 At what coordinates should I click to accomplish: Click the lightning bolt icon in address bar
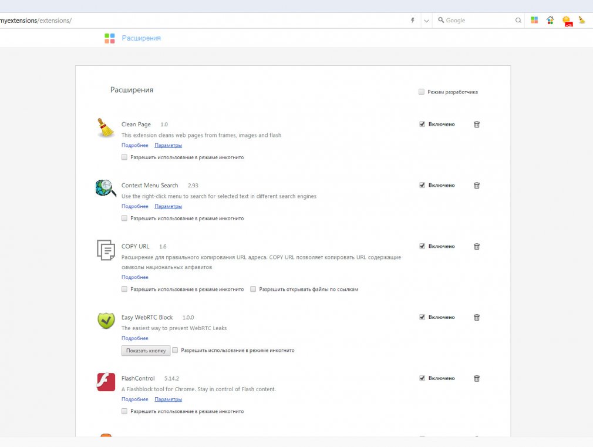coord(413,21)
